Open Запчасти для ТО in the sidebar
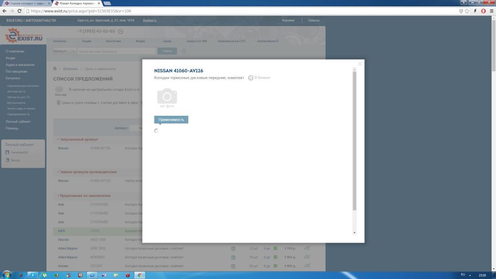Viewport: 496px width, 279px height. (x=18, y=97)
